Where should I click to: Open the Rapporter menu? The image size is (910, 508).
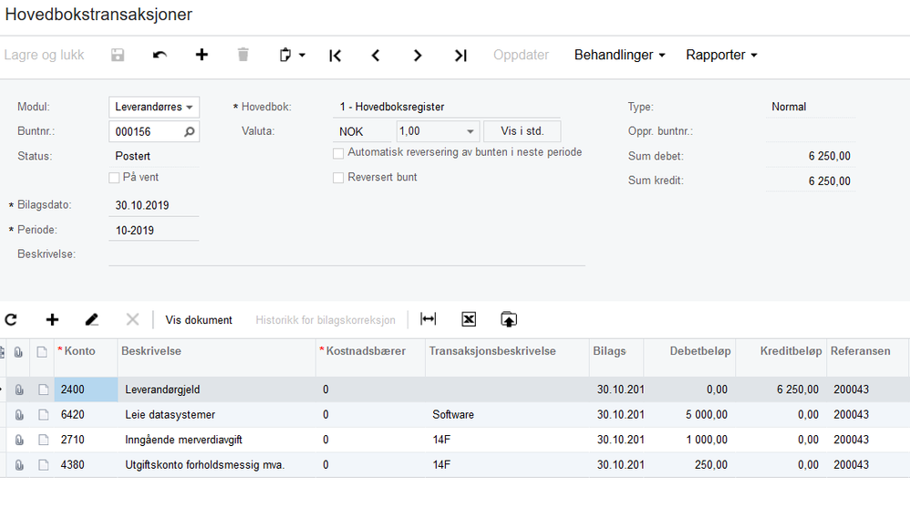coord(721,56)
